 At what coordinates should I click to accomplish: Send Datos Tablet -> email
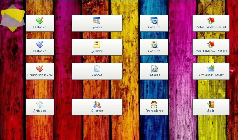click(x=211, y=23)
